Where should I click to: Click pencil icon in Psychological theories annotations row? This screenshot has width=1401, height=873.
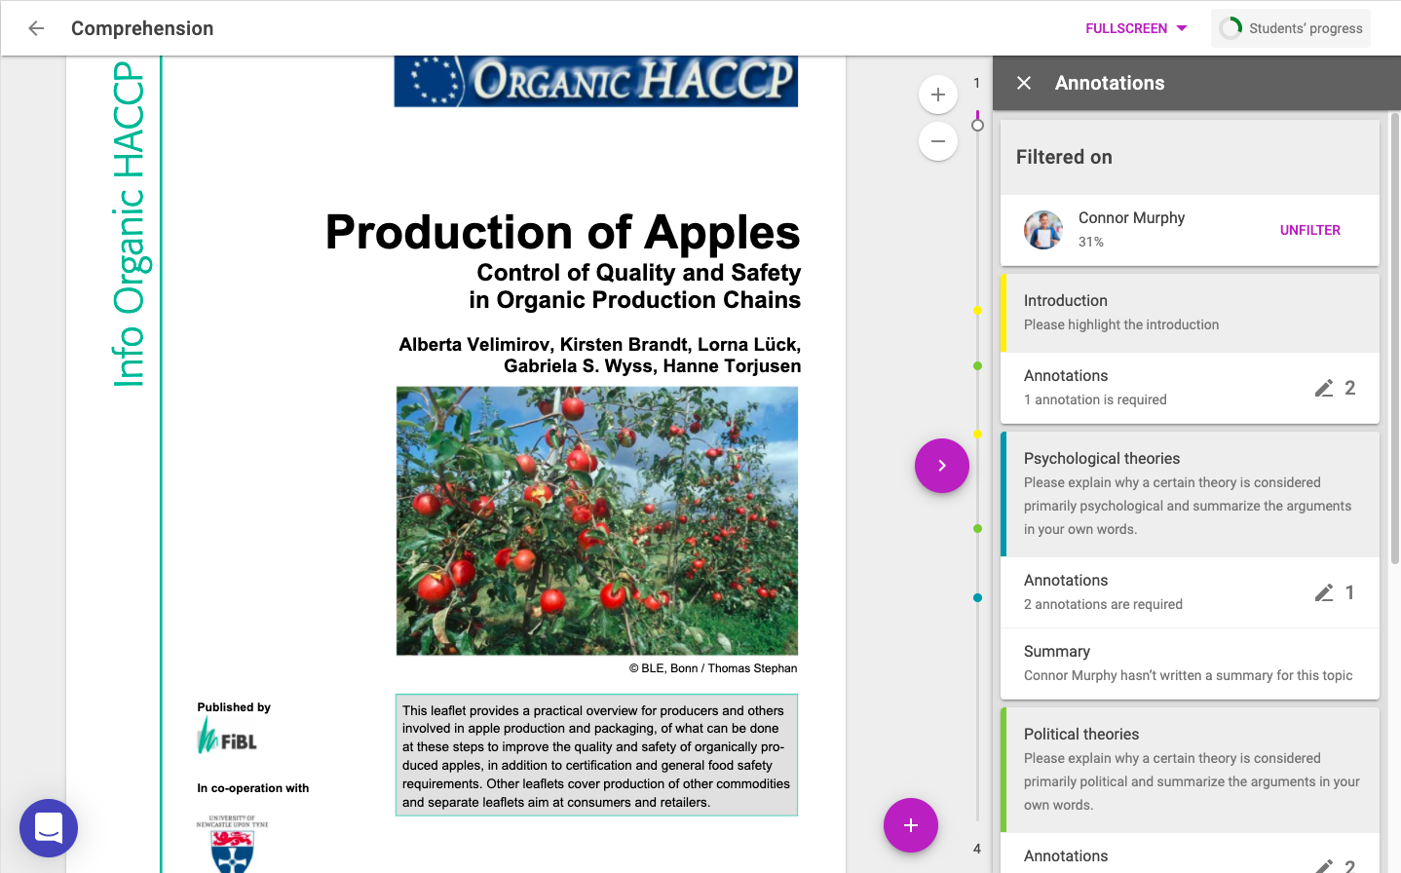[1324, 592]
